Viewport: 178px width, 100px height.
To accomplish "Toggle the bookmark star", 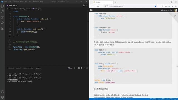I will pyautogui.click(x=155, y=6).
